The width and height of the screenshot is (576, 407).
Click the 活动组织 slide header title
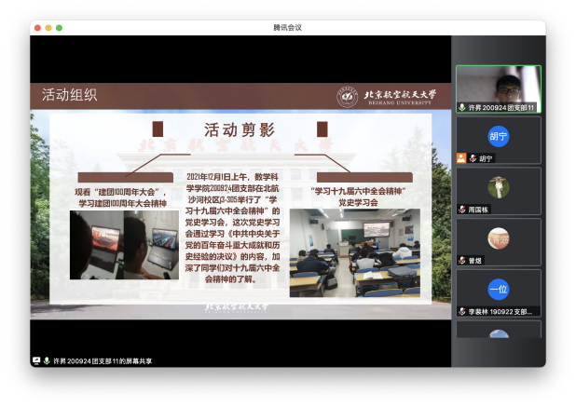point(69,95)
